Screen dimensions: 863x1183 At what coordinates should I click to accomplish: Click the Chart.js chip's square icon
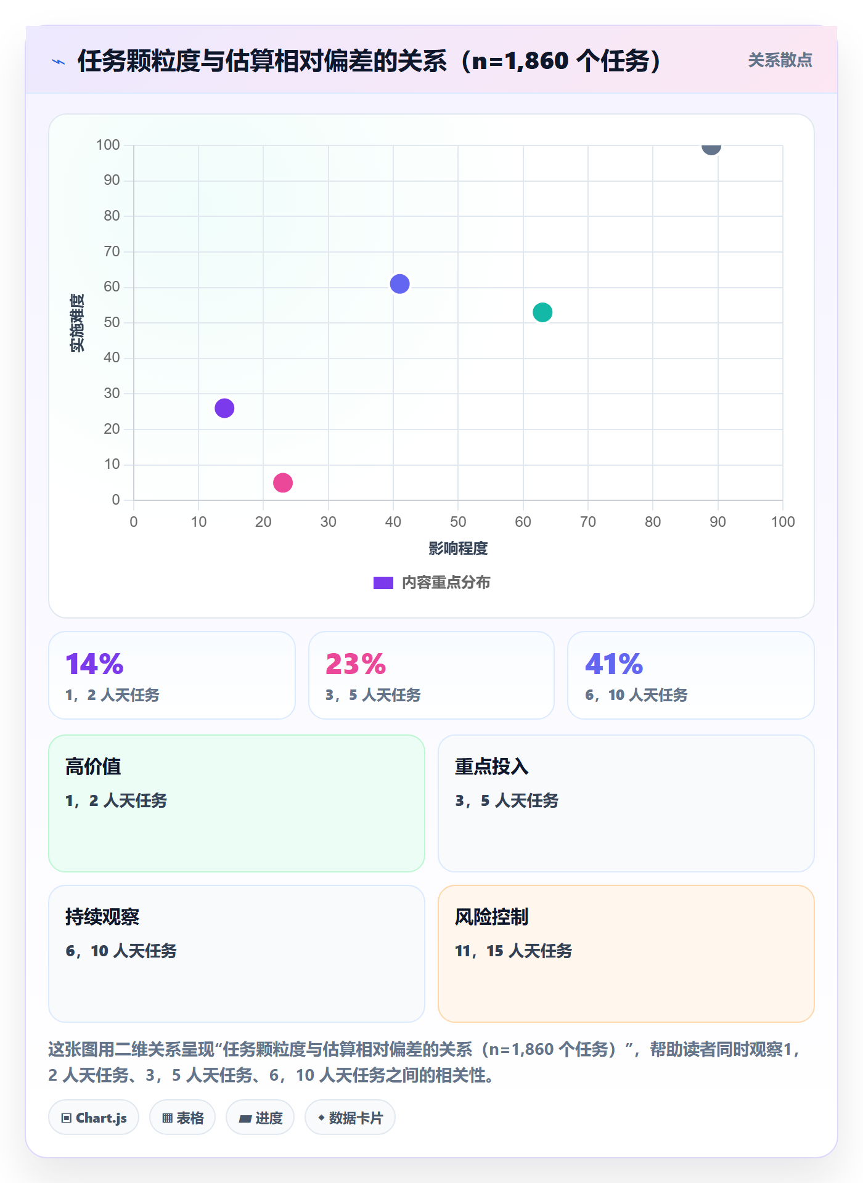pyautogui.click(x=67, y=1118)
